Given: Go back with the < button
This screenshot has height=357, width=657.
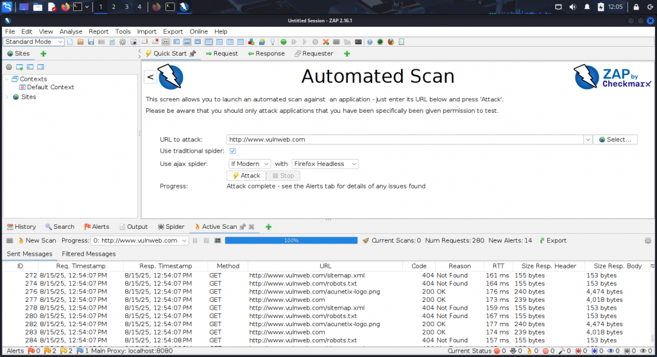Looking at the screenshot, I should (150, 77).
